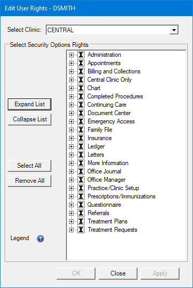Select the Continuing Care tree item

tap(107, 105)
